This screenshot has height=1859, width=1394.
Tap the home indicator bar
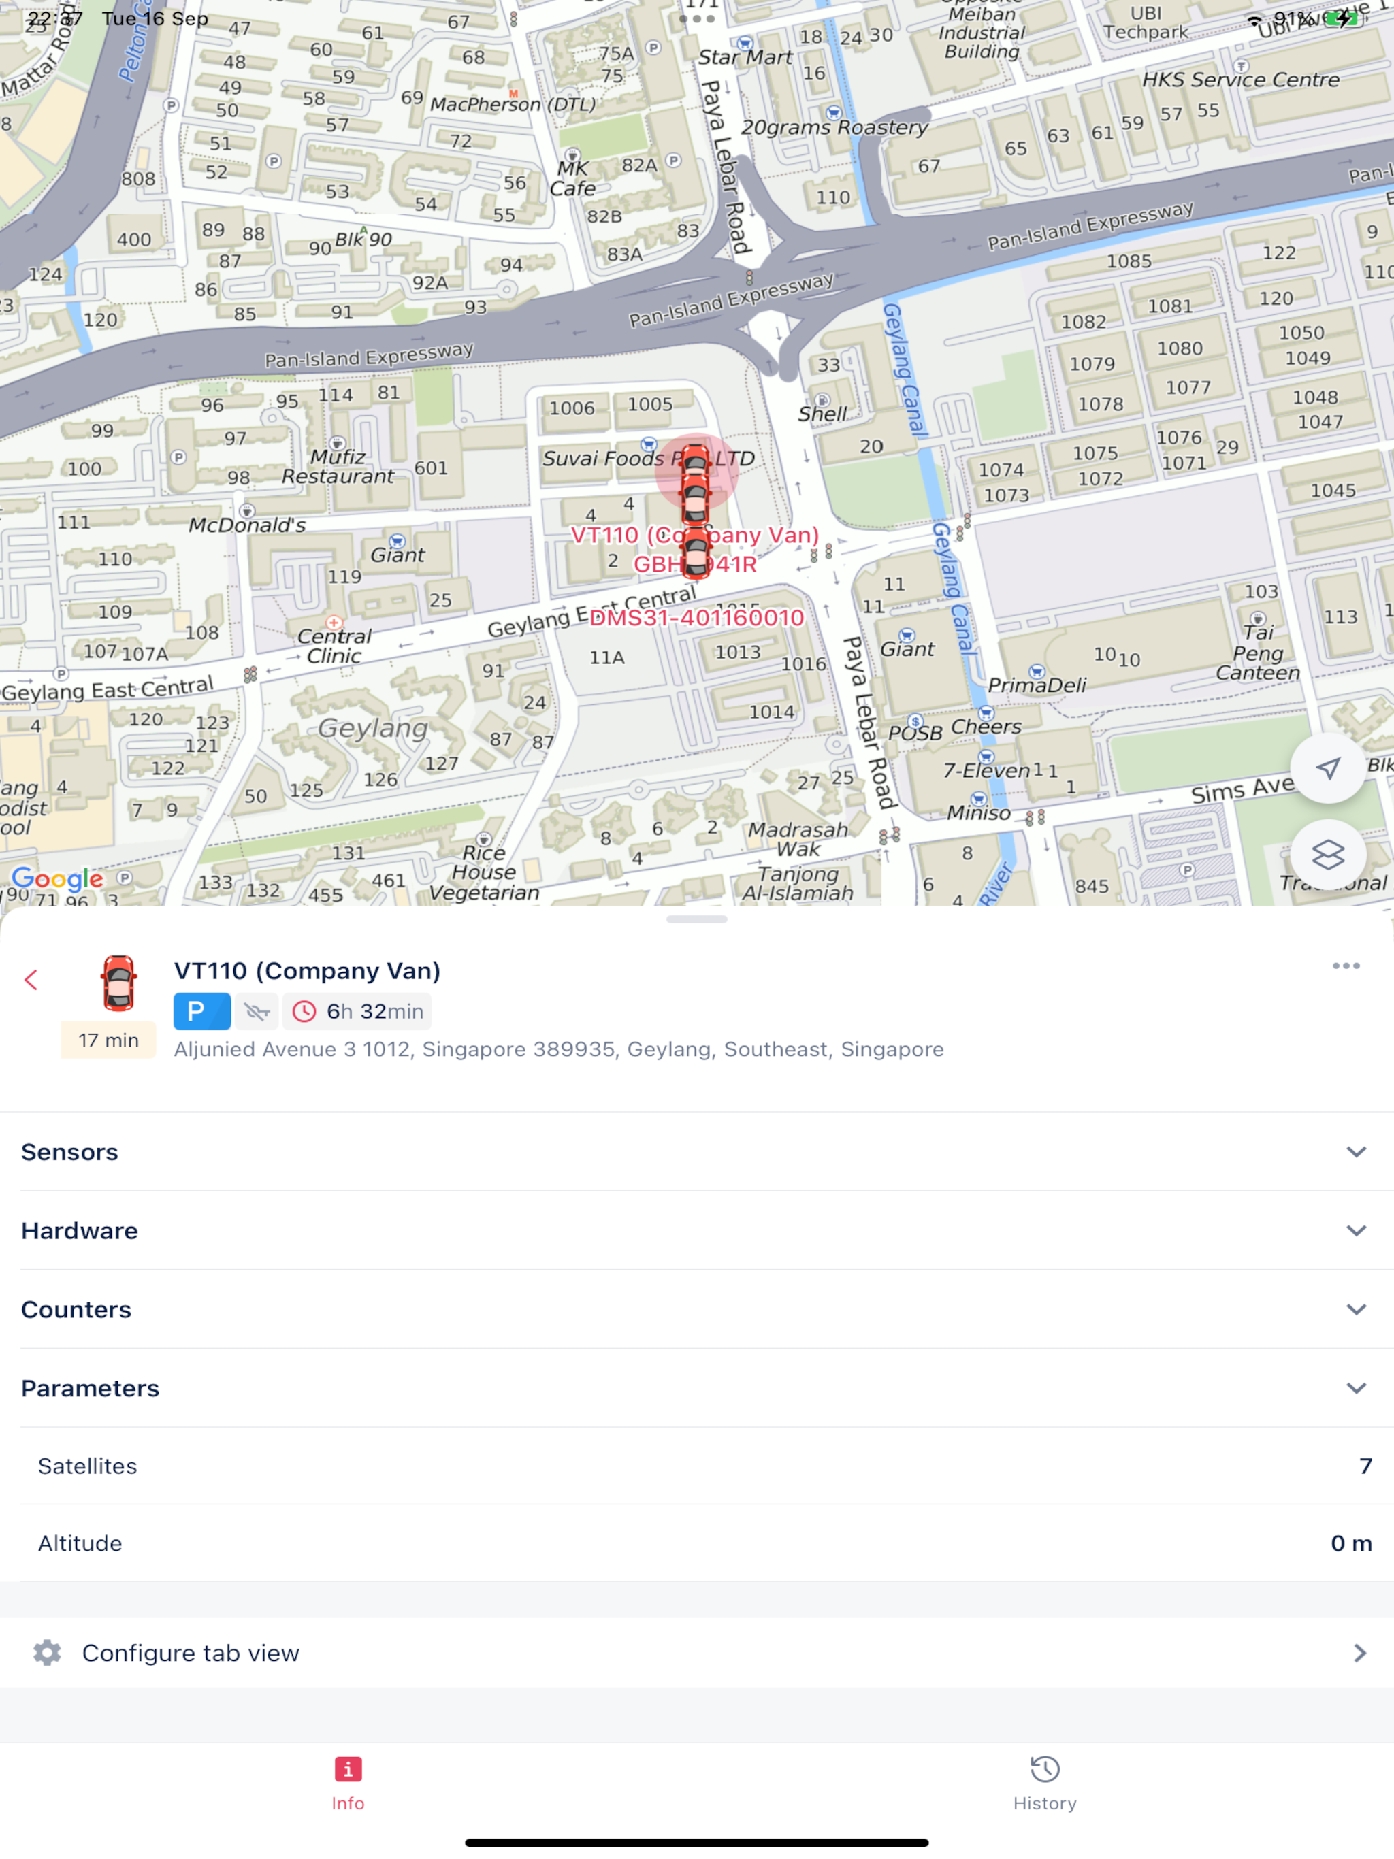pos(697,1843)
